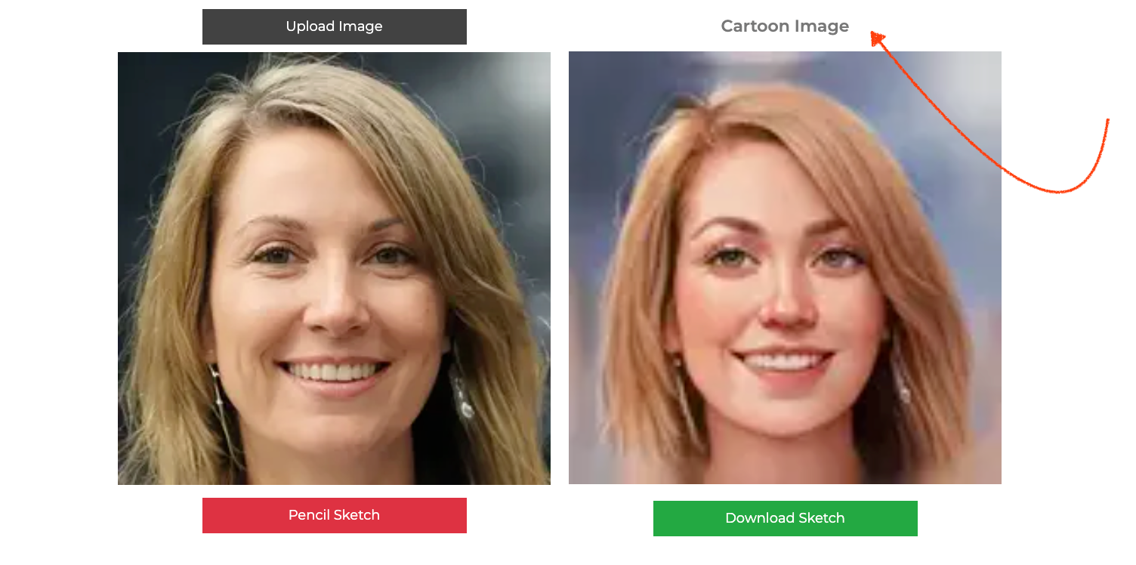Viewport: 1136px width, 565px height.
Task: Convert photo using Pencil Sketch button
Action: click(334, 515)
